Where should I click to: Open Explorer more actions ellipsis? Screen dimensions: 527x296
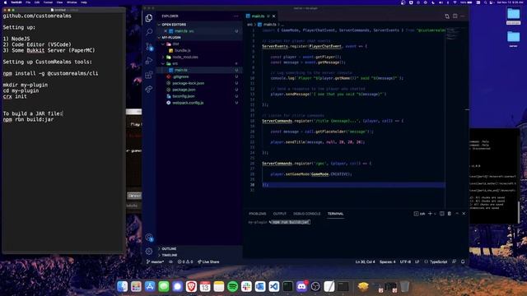click(x=236, y=16)
